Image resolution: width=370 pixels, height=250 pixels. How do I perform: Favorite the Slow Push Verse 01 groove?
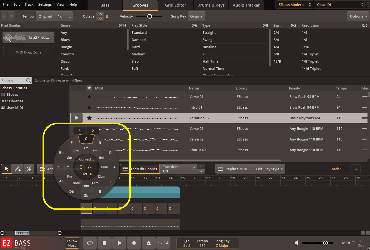89,97
